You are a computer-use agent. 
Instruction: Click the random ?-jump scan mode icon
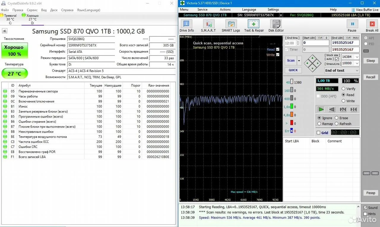(x=343, y=109)
